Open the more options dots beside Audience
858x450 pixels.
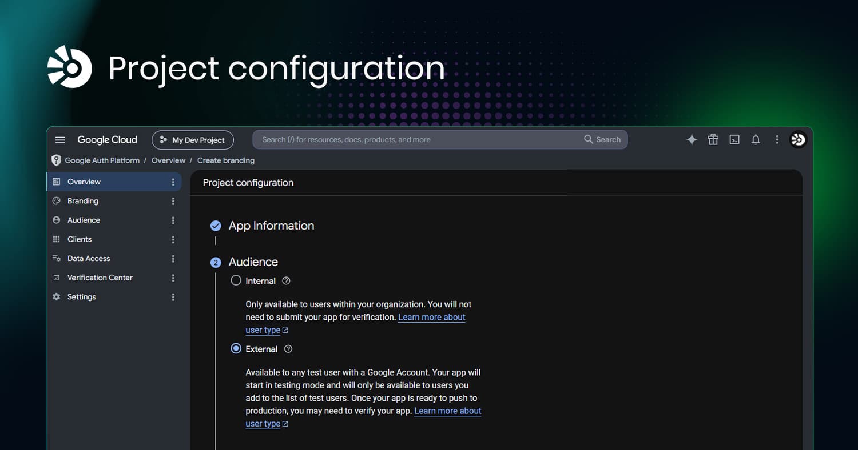pos(173,220)
